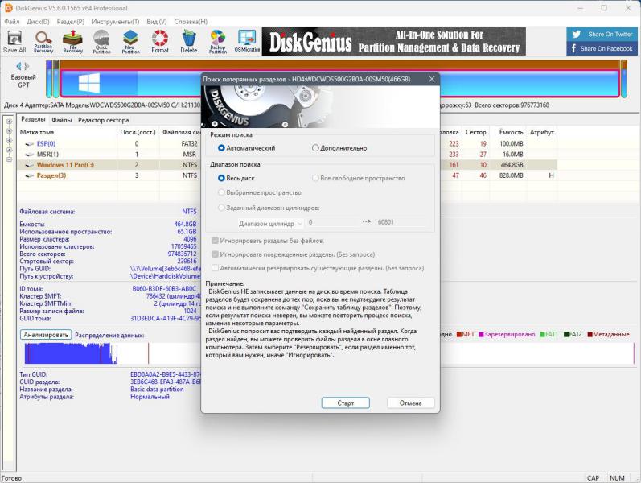
Task: Click the ESP(0) partition drive icon
Action: point(29,143)
